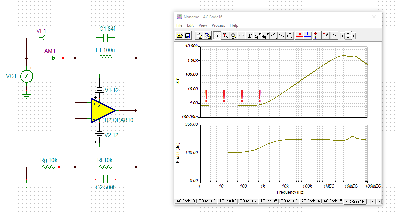Click toolbar down arrow
Viewport: 395px width, 213px height.
click(348, 38)
